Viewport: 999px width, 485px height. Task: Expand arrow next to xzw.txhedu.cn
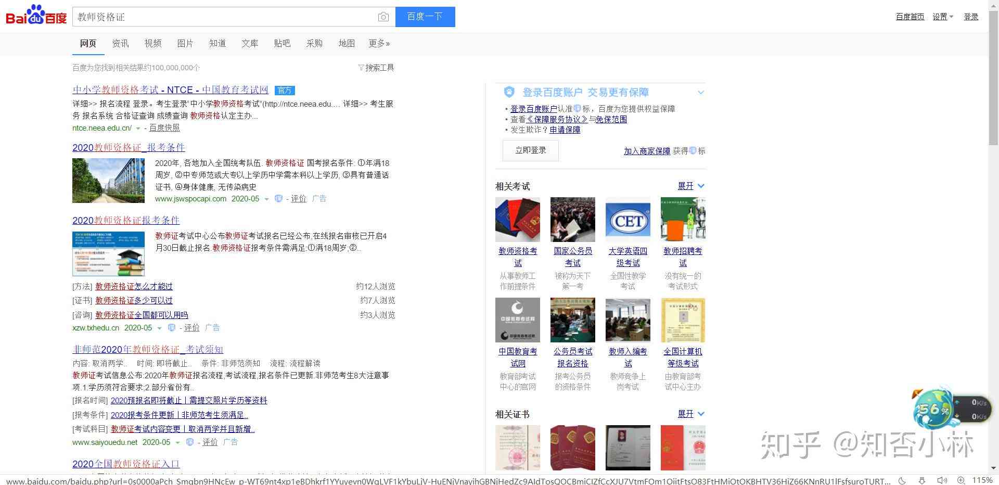[x=159, y=328]
